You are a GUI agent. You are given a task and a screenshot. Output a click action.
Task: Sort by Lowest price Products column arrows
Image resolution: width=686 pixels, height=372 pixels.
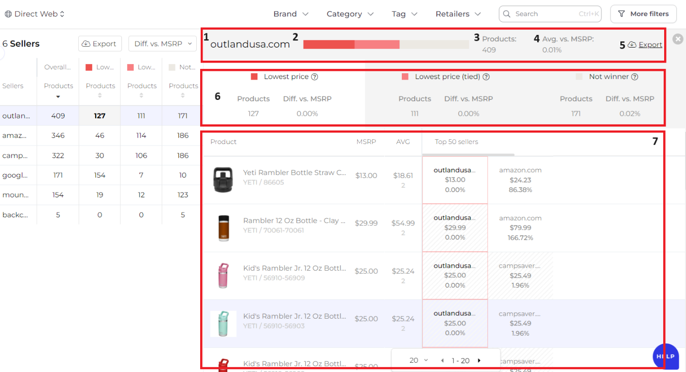click(x=100, y=96)
